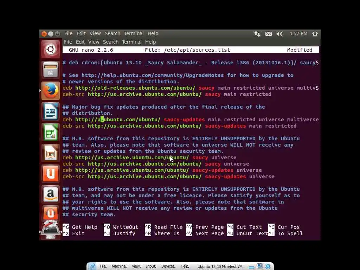Open the sound volume indicator
Screen dimensions: 360x270
279,34
